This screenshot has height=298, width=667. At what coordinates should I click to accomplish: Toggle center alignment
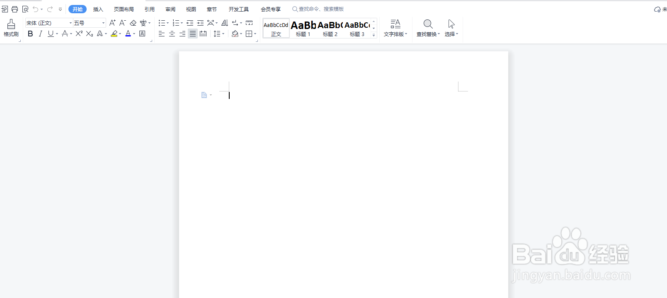point(172,34)
